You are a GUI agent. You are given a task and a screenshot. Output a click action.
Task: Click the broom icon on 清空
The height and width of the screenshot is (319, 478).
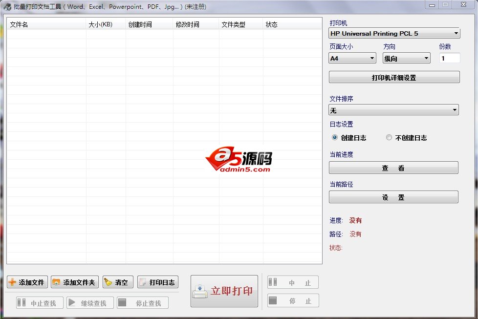pos(108,282)
